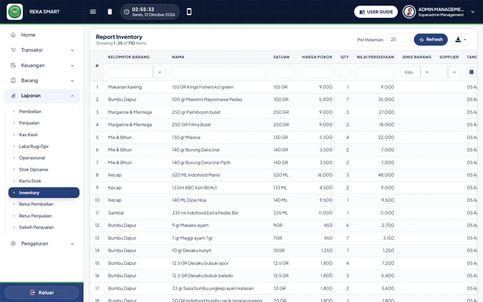Click the trash bin icon in header

click(x=110, y=12)
